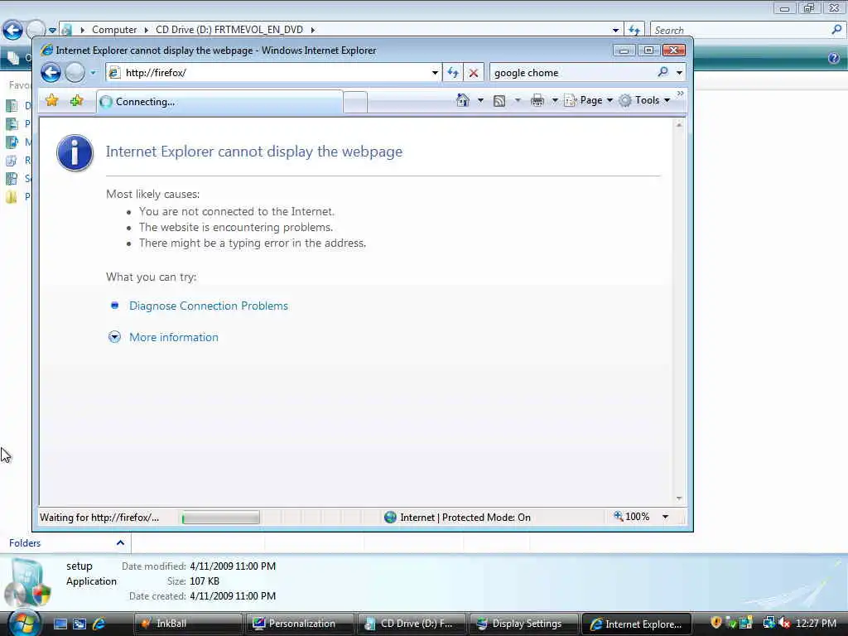Click Explorer window back button
The image size is (848, 636).
click(12, 30)
